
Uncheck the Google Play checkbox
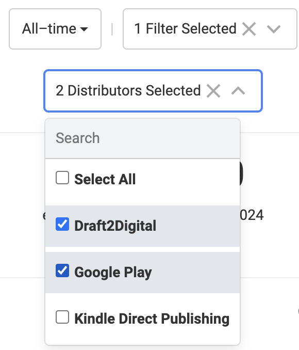62,271
